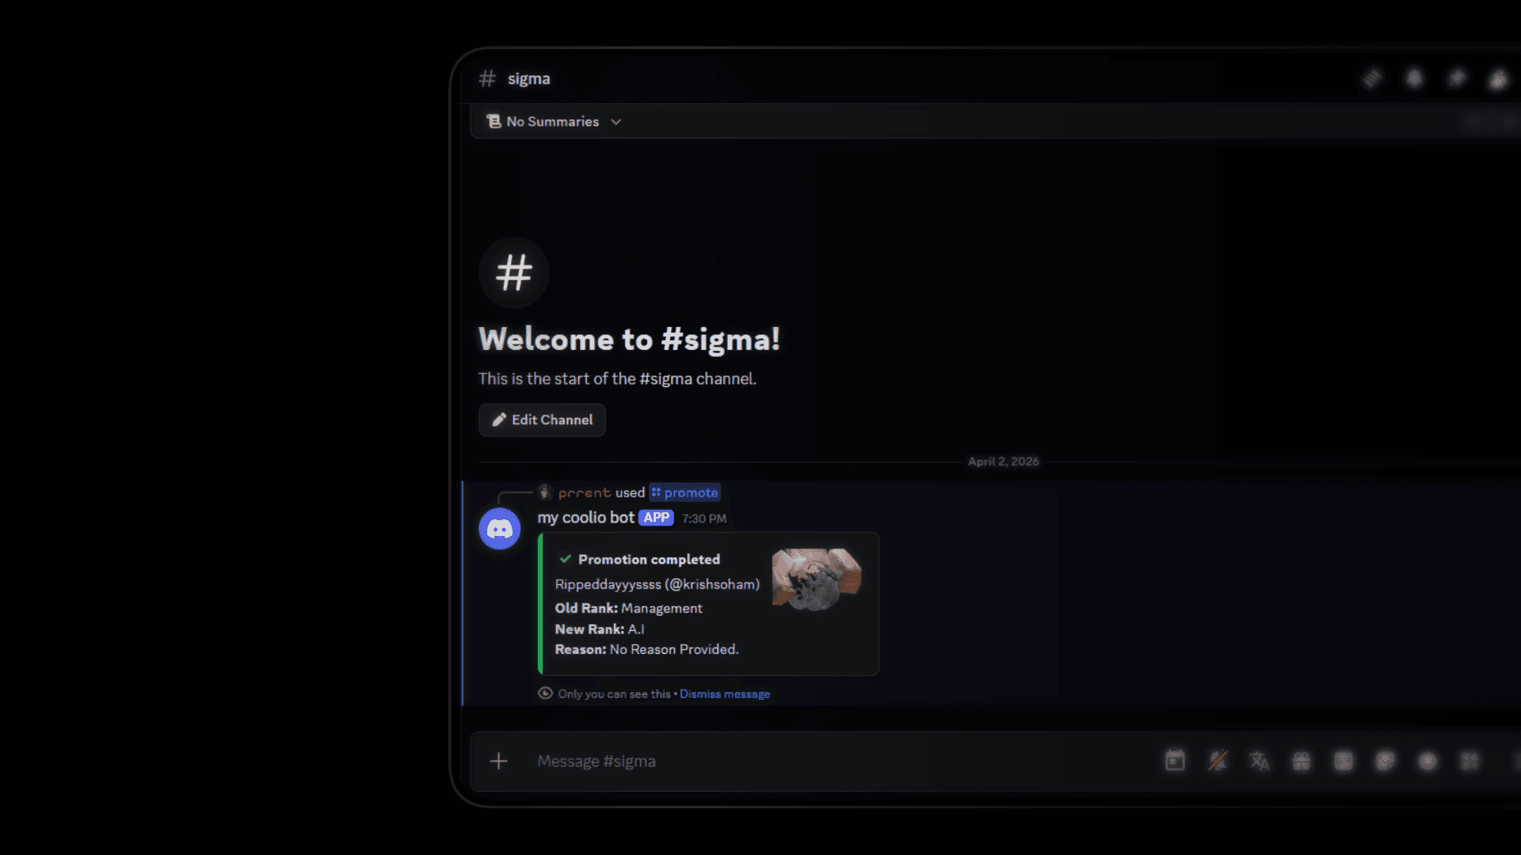Click chevron next to No Summaries

click(x=616, y=122)
